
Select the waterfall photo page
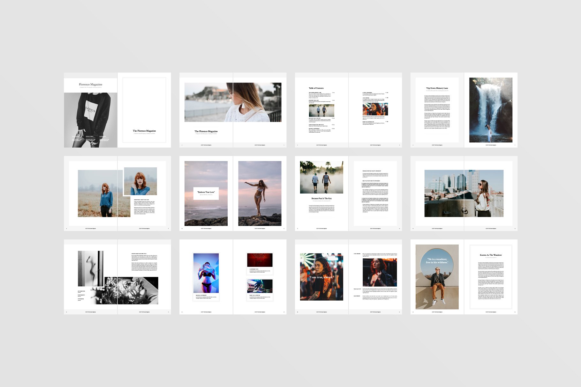point(490,110)
